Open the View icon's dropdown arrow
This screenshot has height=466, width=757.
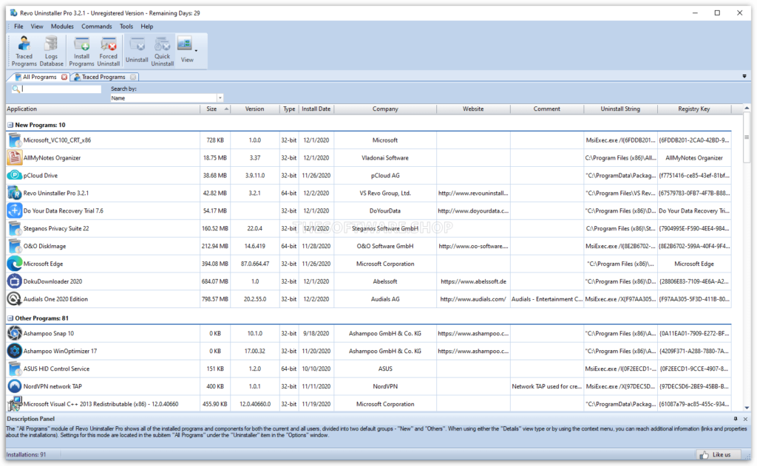coord(196,50)
